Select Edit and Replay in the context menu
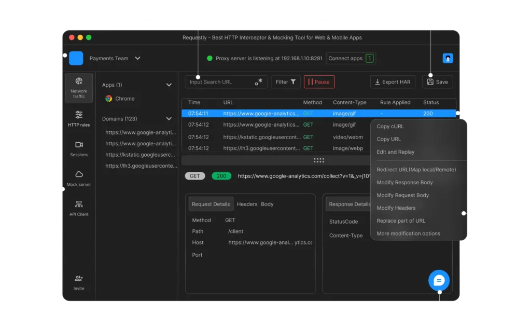 coord(396,152)
